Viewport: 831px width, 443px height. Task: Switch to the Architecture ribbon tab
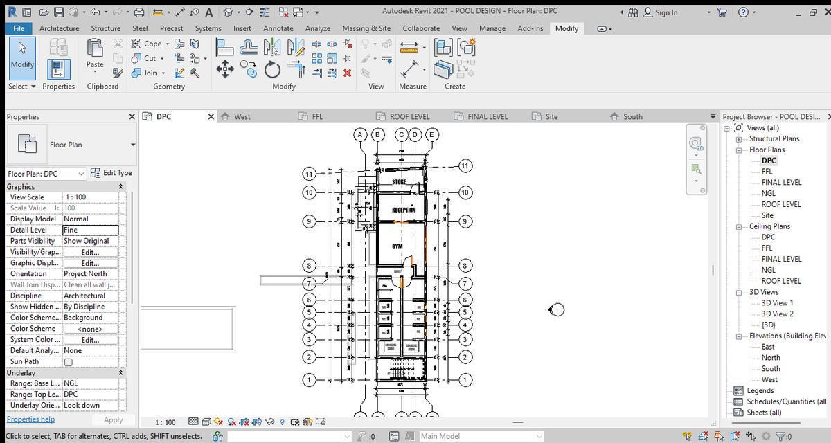pos(60,28)
